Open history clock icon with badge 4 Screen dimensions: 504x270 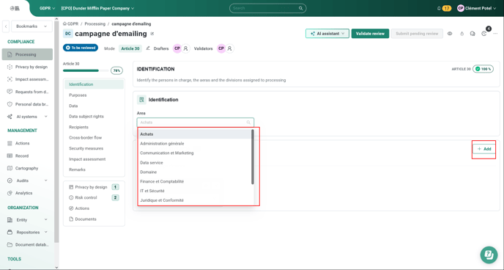tap(484, 34)
